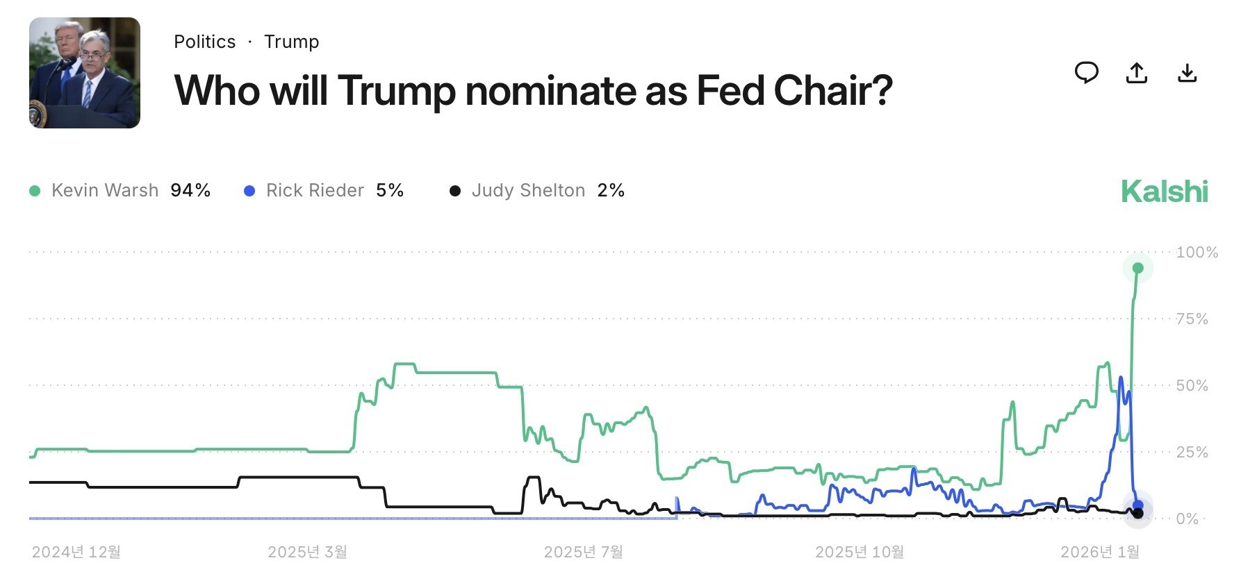Click the 2026년 1월 axis label

(1100, 552)
